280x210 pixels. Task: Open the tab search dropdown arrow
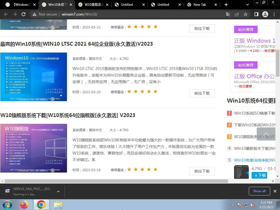pyautogui.click(x=247, y=5)
